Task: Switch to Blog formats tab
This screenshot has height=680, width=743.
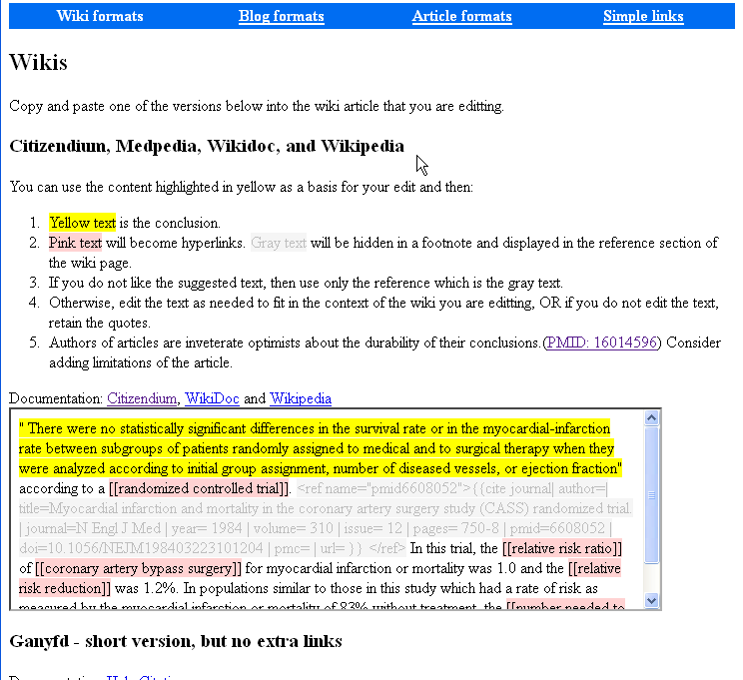Action: [x=281, y=16]
